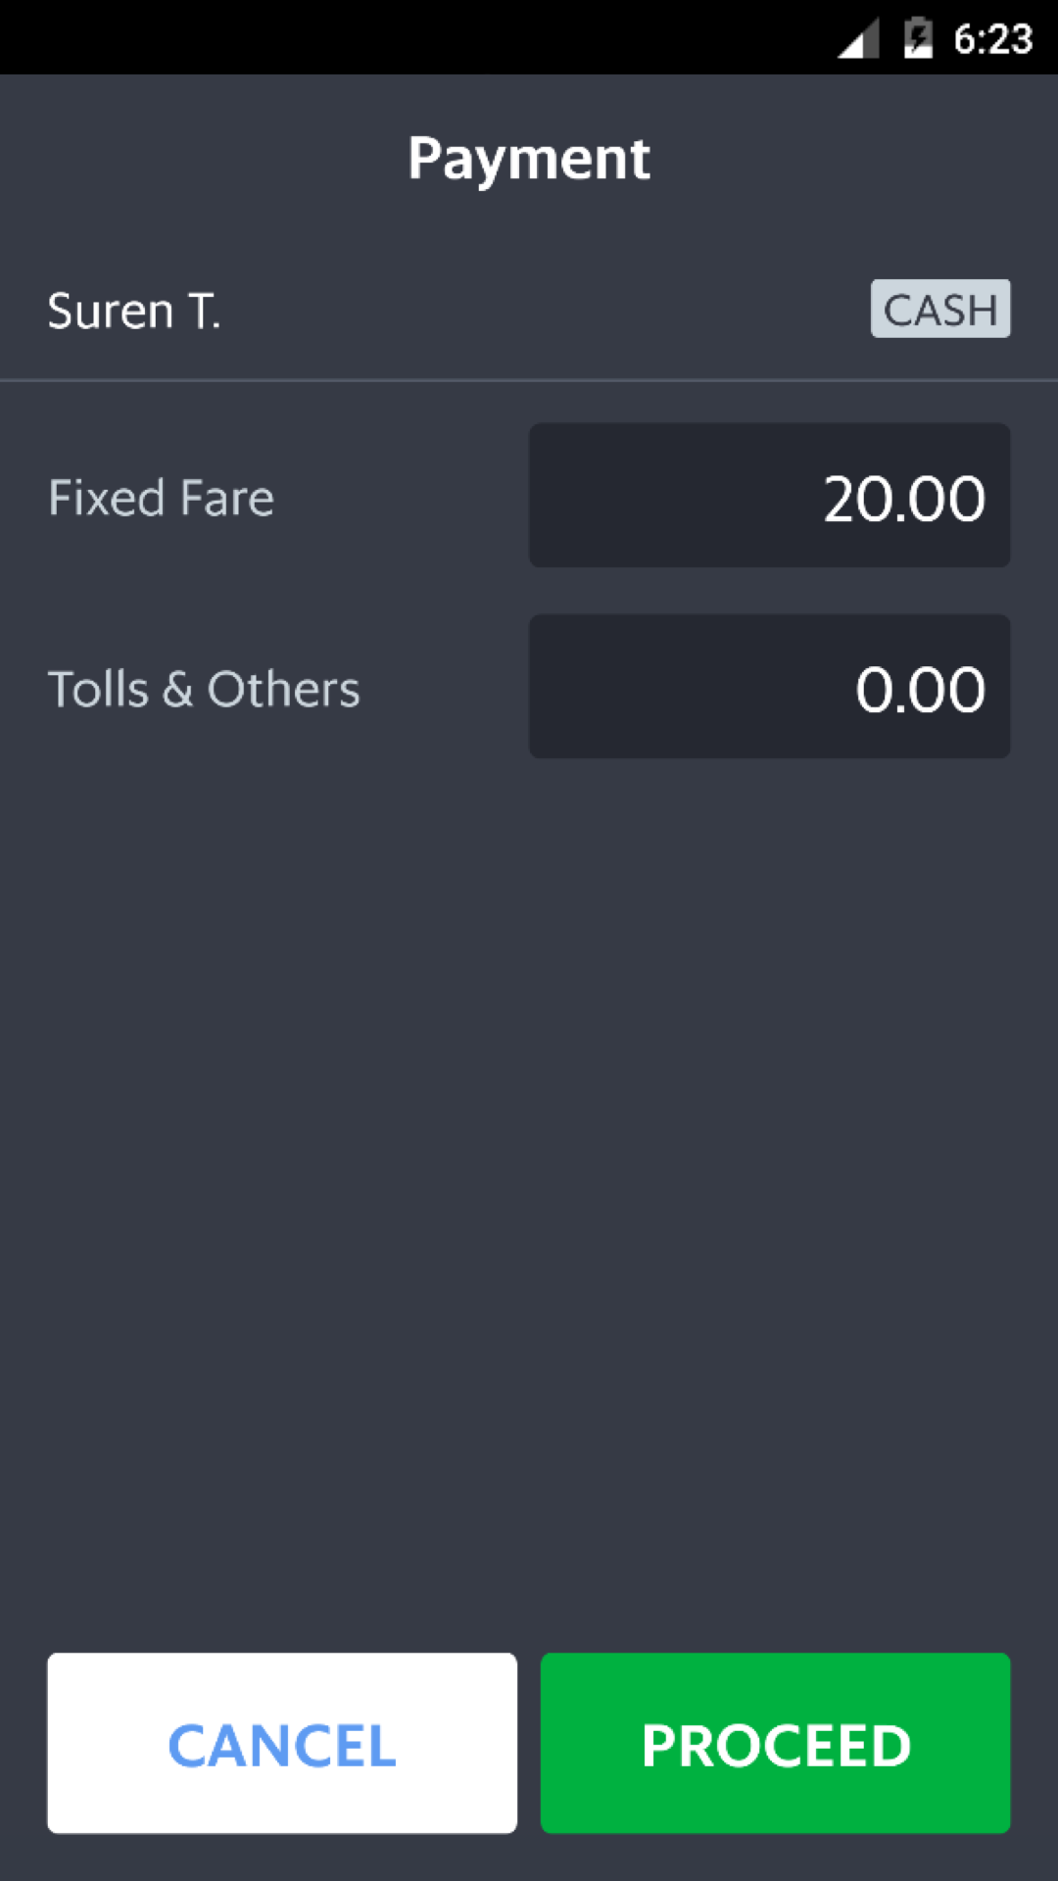Tap the green PROCEED button
This screenshot has height=1881, width=1058.
pyautogui.click(x=775, y=1743)
